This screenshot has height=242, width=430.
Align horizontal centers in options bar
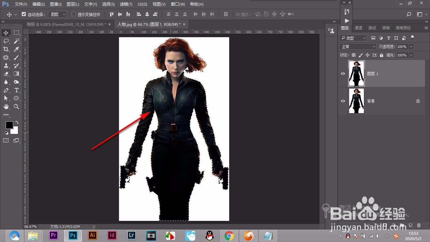tap(147, 14)
